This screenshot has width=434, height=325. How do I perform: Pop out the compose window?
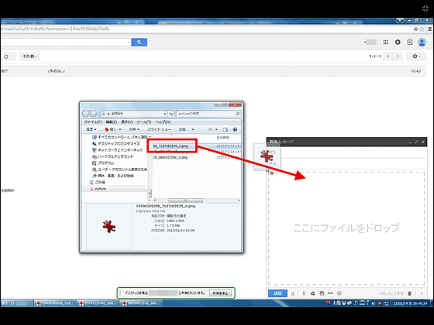point(416,142)
